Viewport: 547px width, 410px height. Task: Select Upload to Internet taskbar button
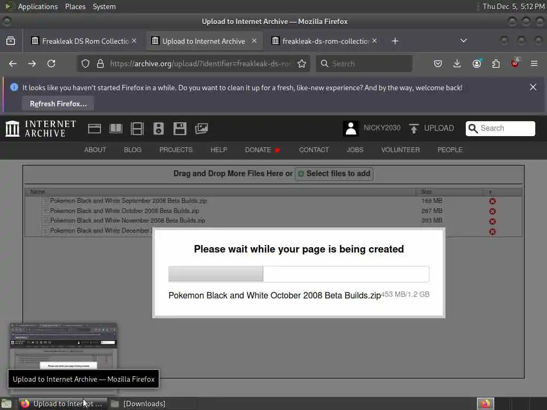tap(63, 404)
